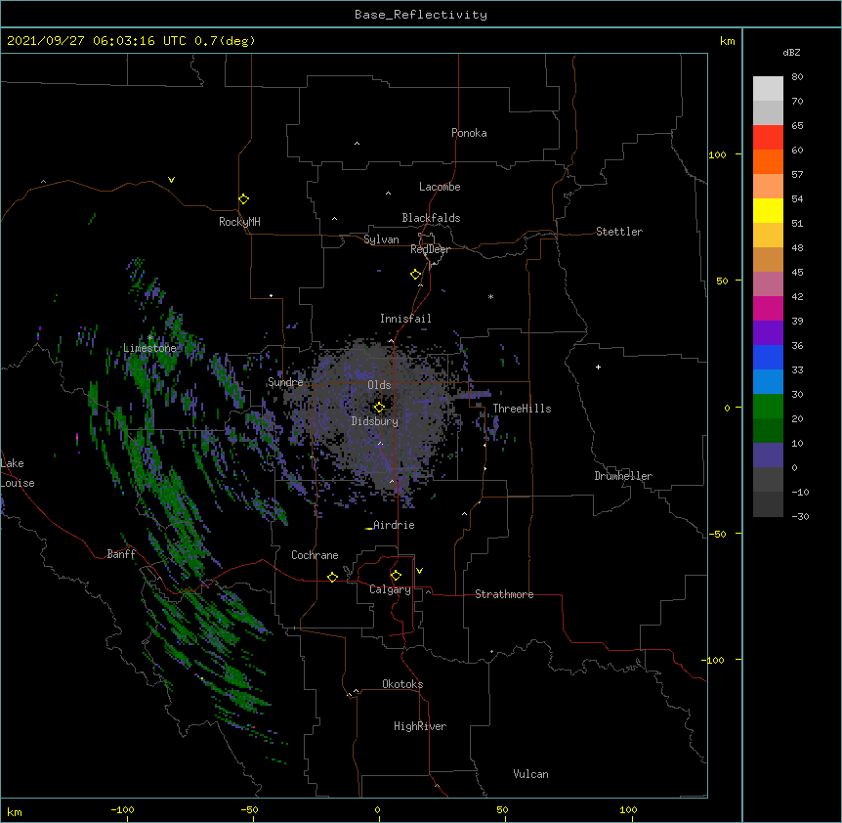Click the dBZ legend heading

click(791, 53)
